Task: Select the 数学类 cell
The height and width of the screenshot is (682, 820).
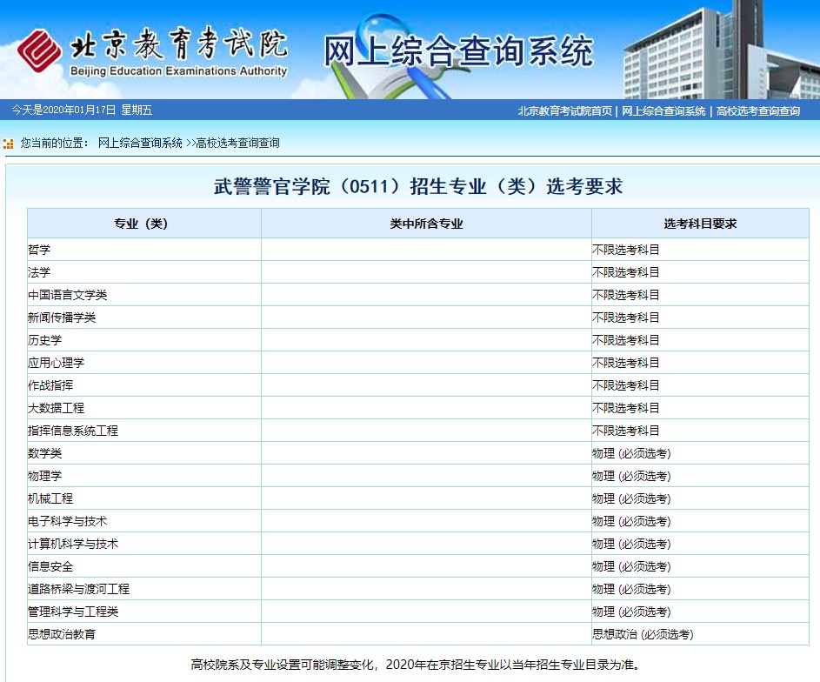Action: 143,453
